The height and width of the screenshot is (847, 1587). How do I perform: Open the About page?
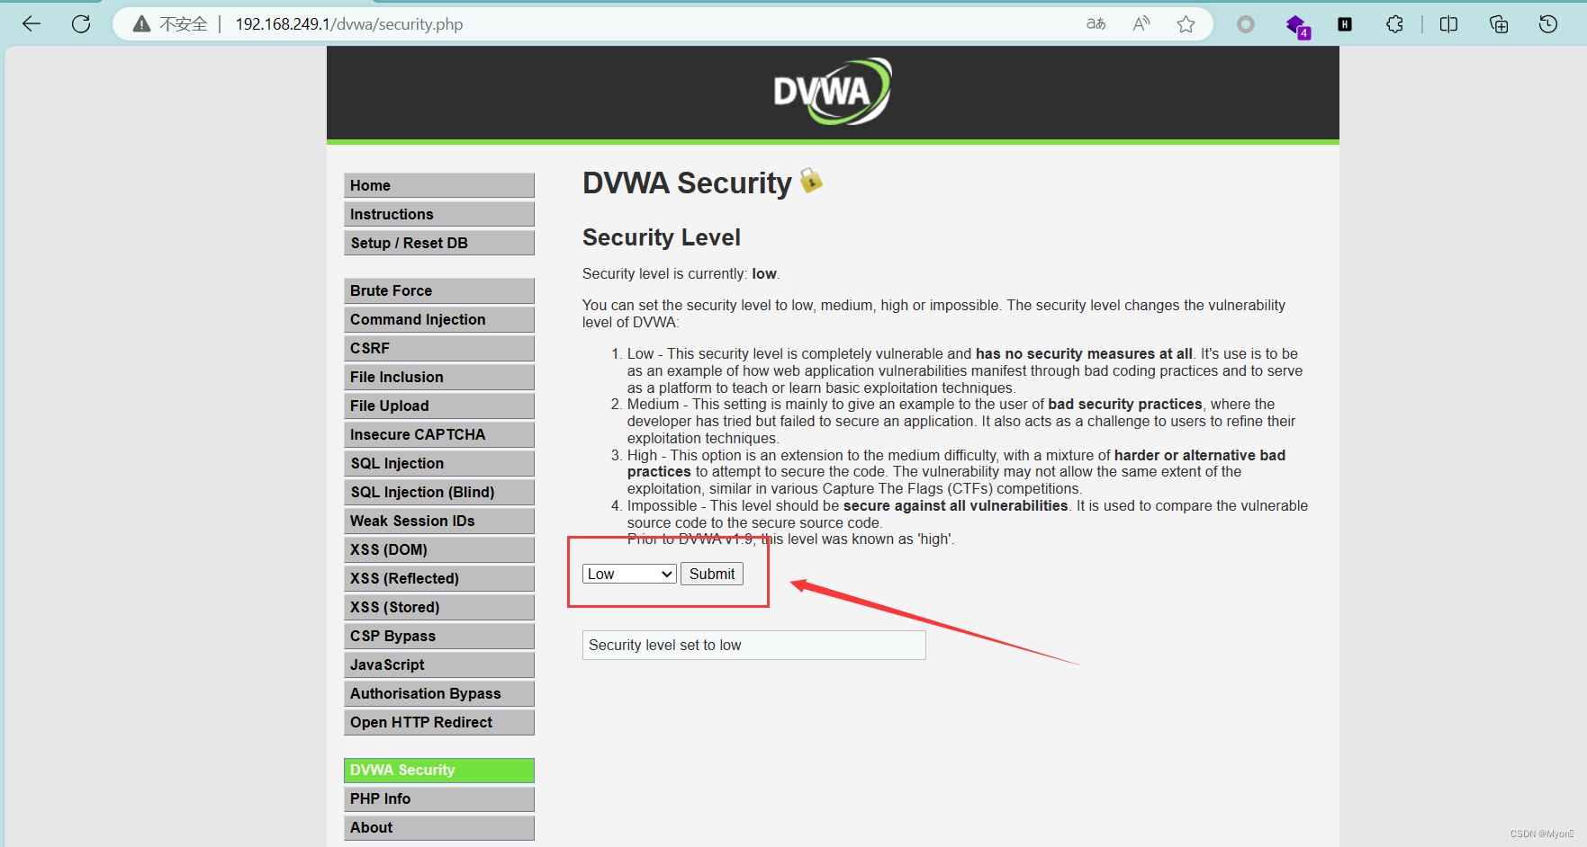(439, 827)
